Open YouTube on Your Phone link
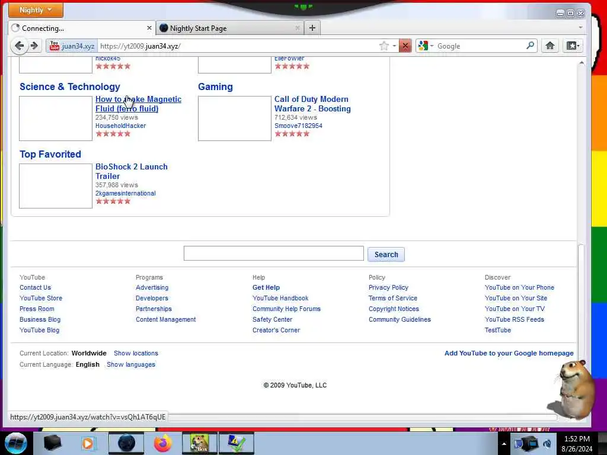 (x=519, y=287)
